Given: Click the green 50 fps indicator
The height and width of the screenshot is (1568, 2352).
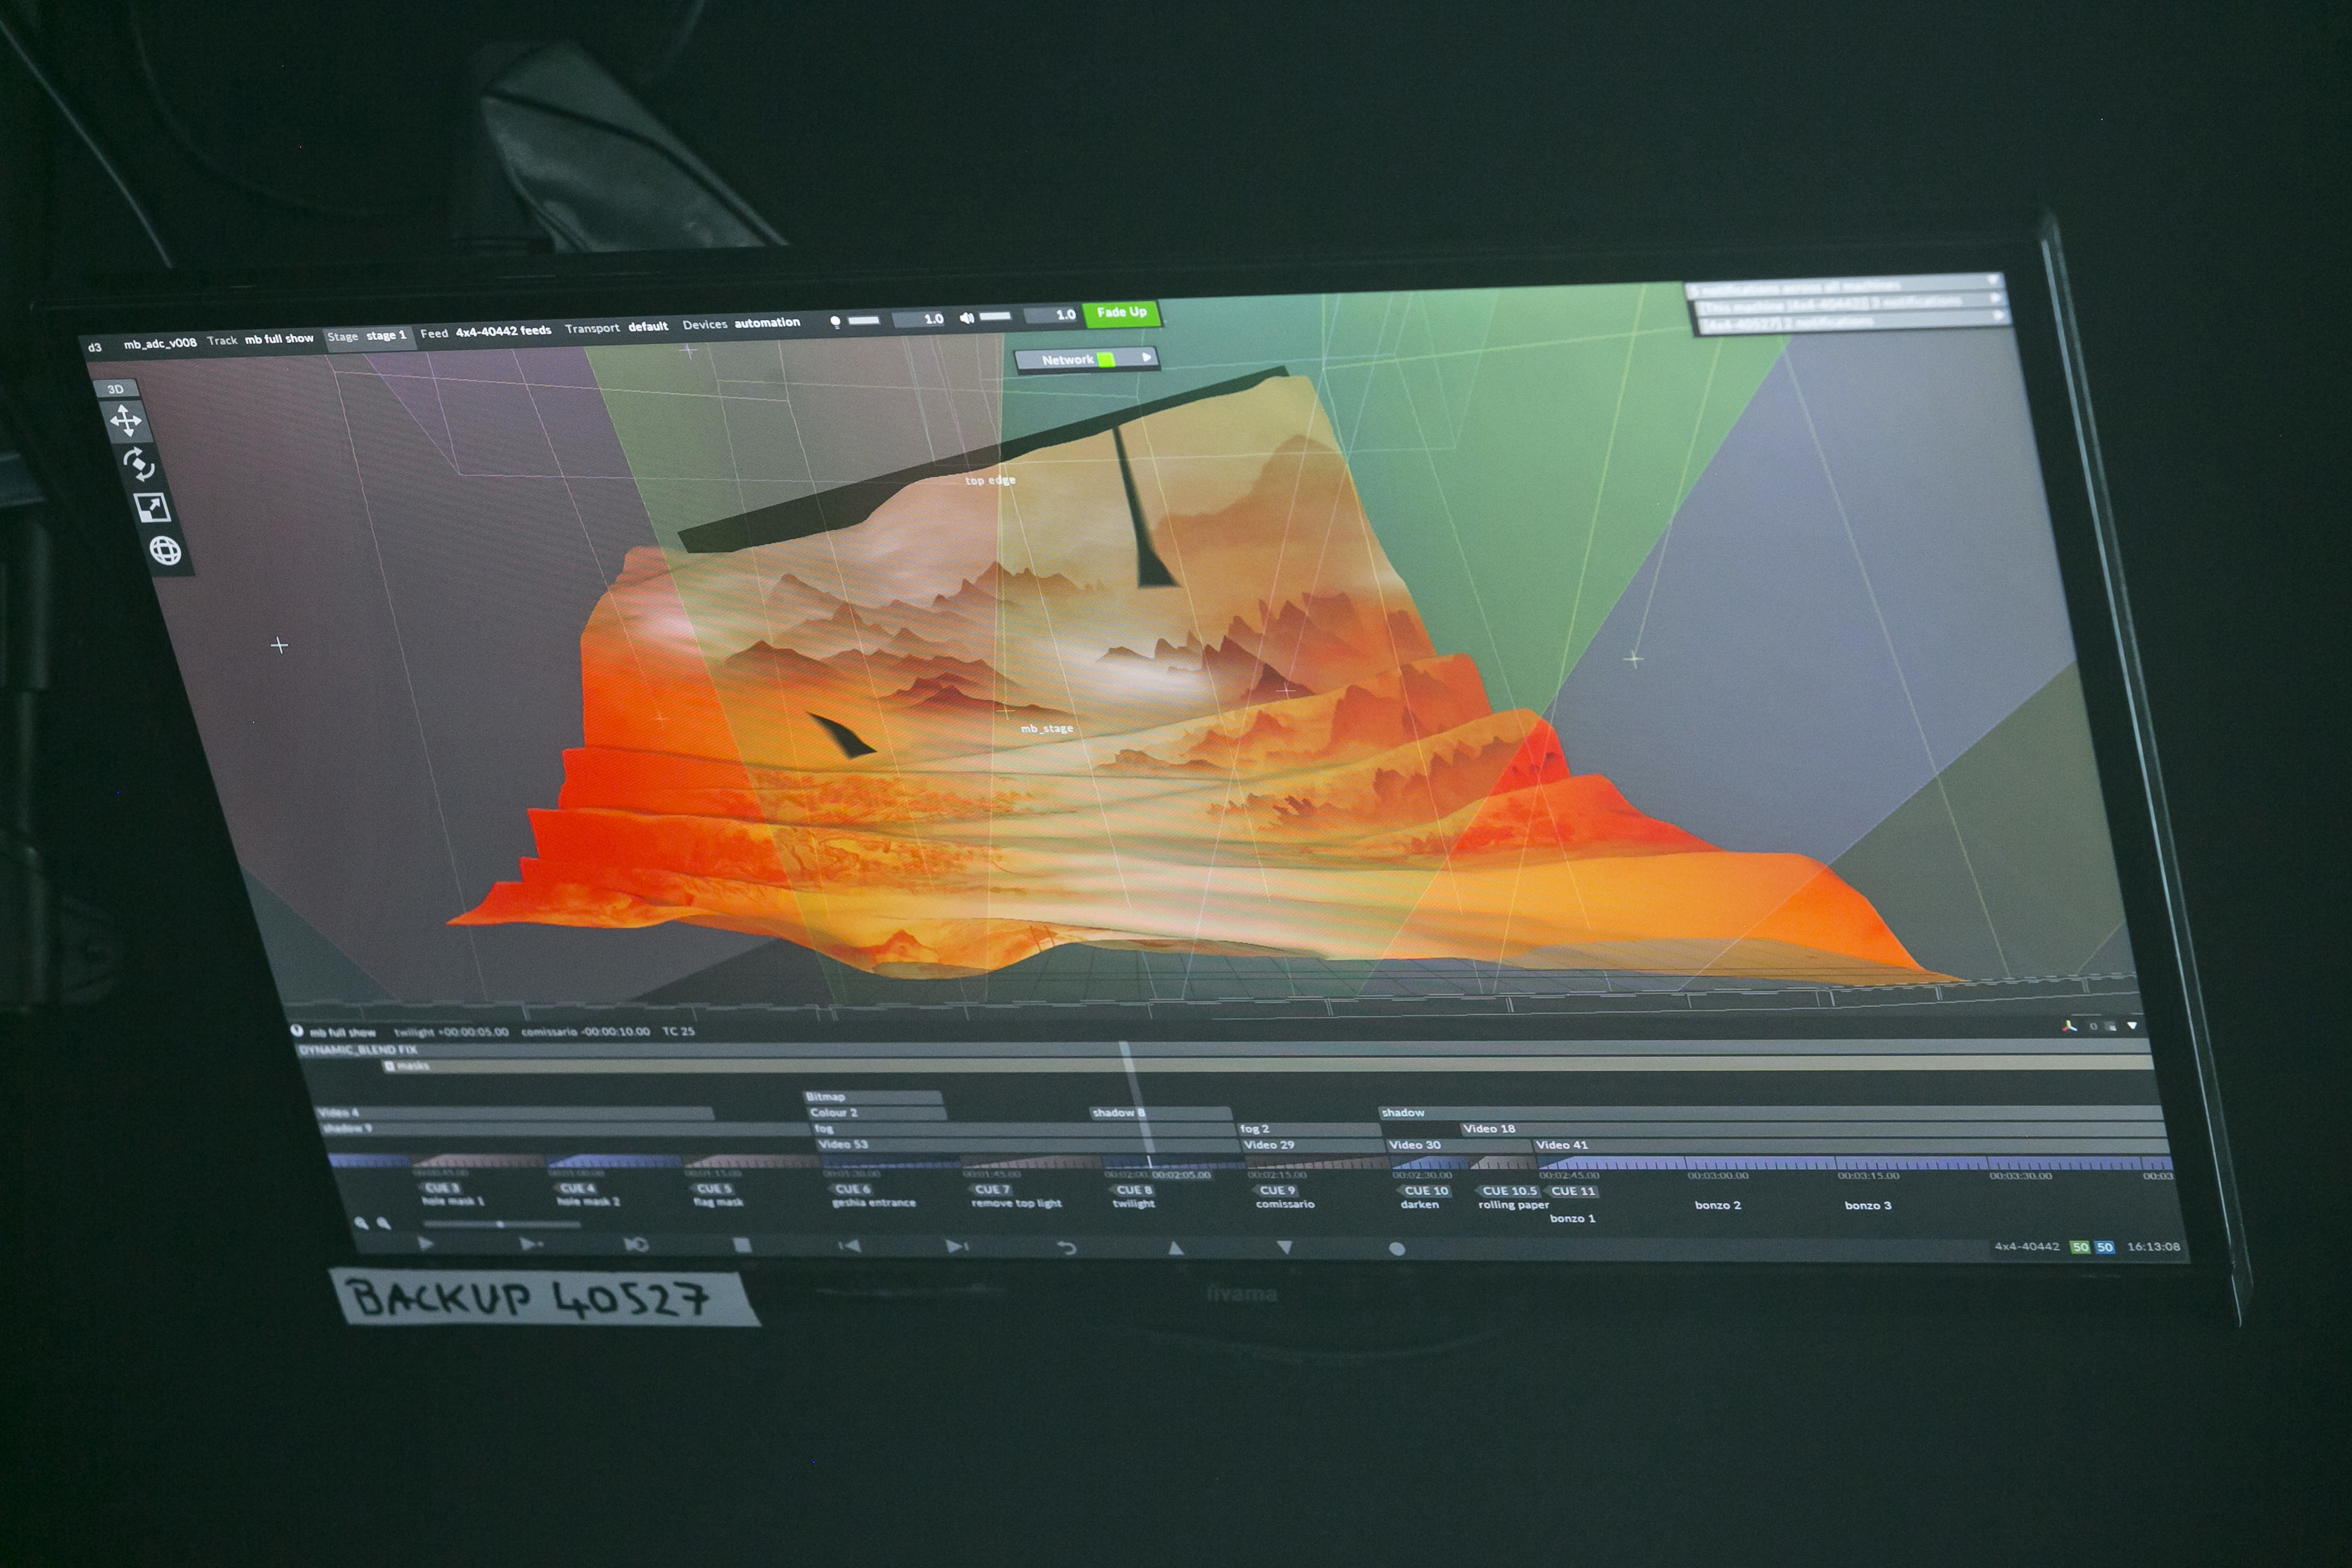Looking at the screenshot, I should 2080,1247.
